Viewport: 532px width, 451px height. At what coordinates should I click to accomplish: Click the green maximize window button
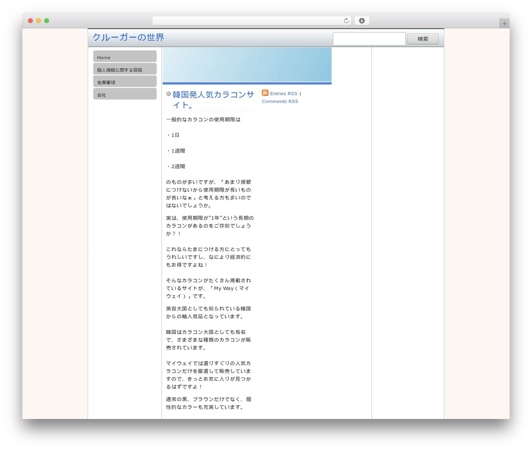(x=47, y=21)
